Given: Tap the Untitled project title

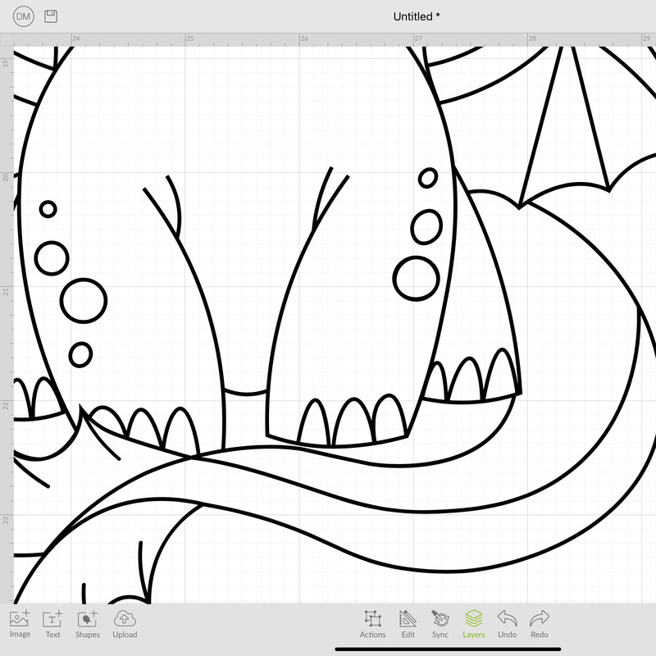Looking at the screenshot, I should (x=416, y=16).
